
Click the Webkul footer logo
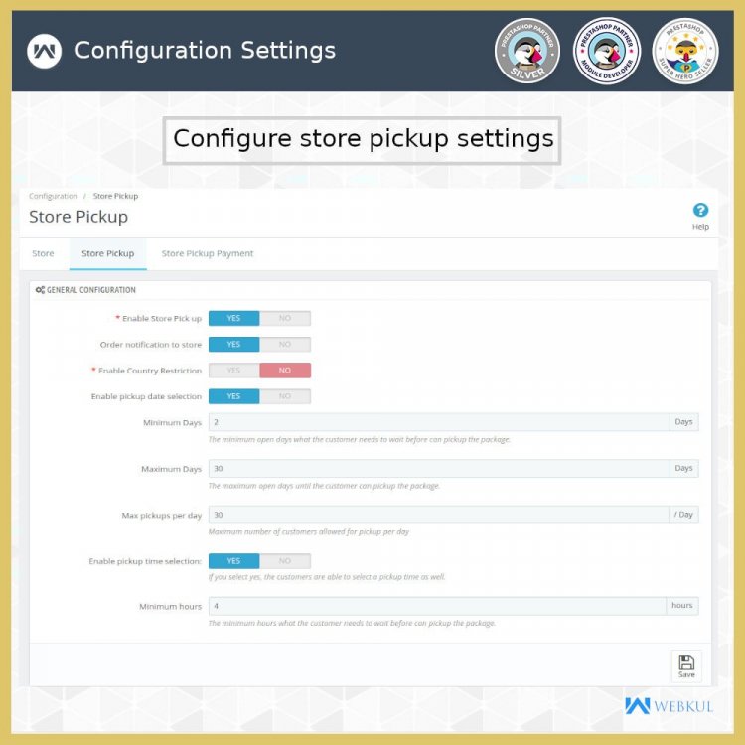pyautogui.click(x=669, y=706)
